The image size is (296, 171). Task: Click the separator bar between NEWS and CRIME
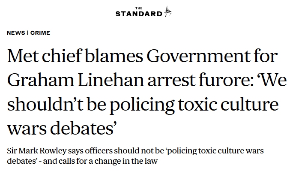point(28,33)
